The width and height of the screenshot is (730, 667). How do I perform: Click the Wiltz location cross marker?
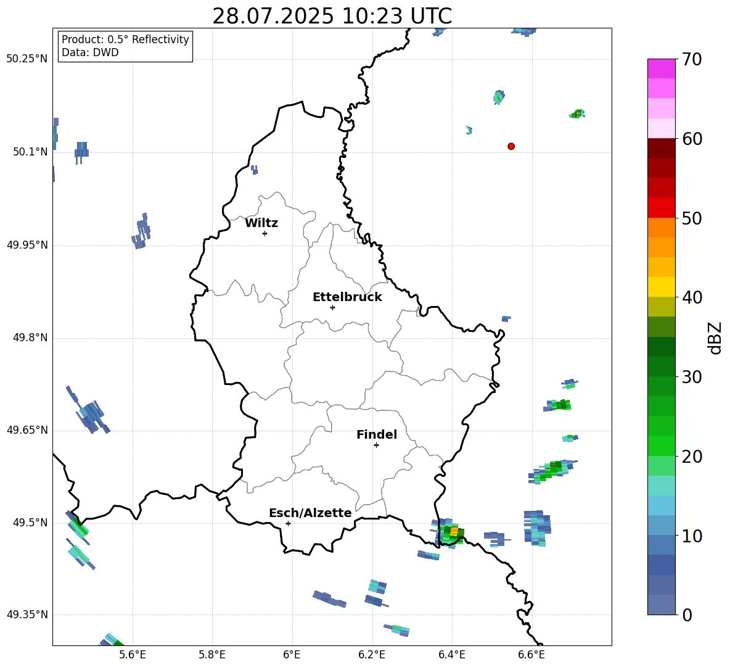click(265, 233)
